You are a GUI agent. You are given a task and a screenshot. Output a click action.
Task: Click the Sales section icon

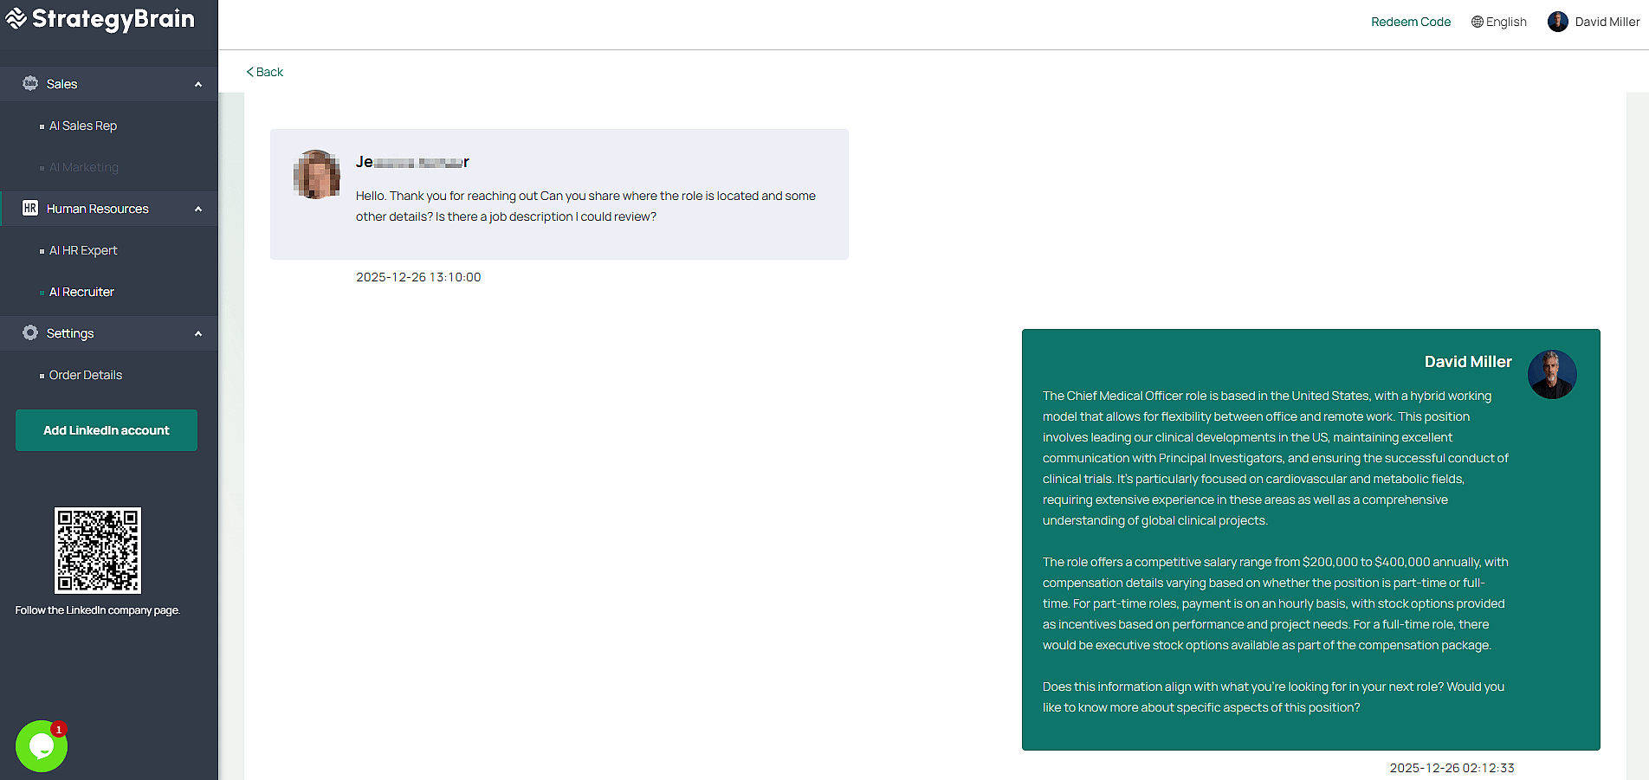[x=30, y=84]
